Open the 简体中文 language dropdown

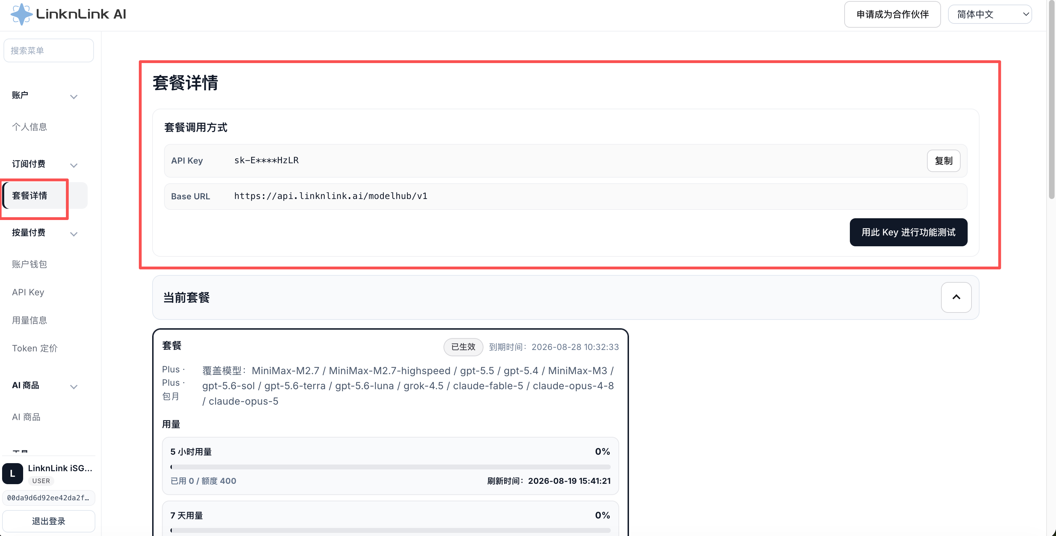pos(990,14)
